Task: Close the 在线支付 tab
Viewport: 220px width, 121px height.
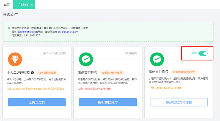Action: tap(32, 5)
